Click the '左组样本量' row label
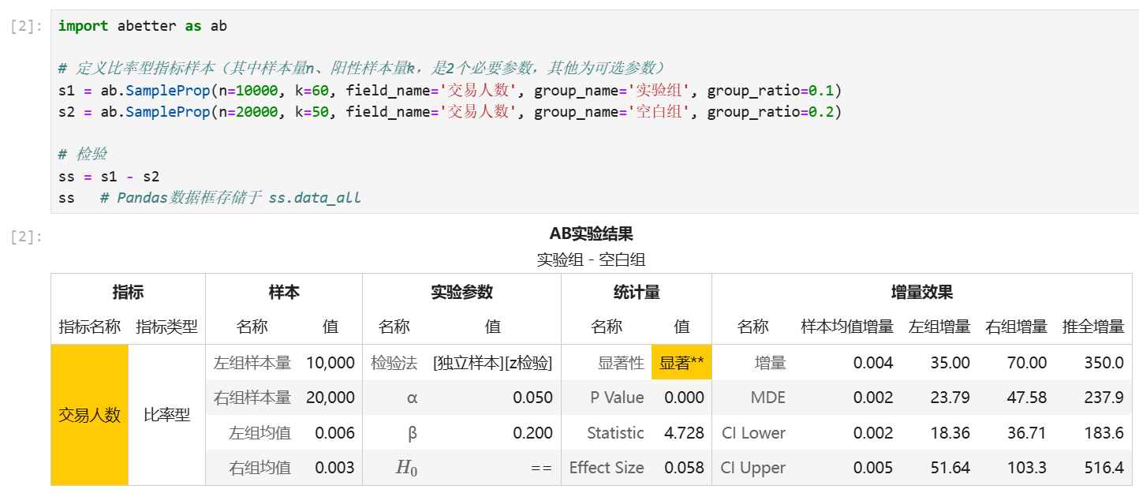The width and height of the screenshot is (1139, 493). 252,363
